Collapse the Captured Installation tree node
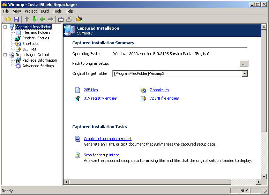Screen dimensions: 269x195 click(x=5, y=27)
